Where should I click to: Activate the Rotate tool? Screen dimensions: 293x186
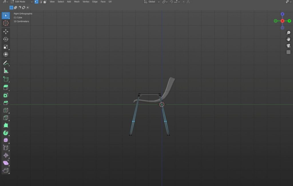[x=6, y=39]
